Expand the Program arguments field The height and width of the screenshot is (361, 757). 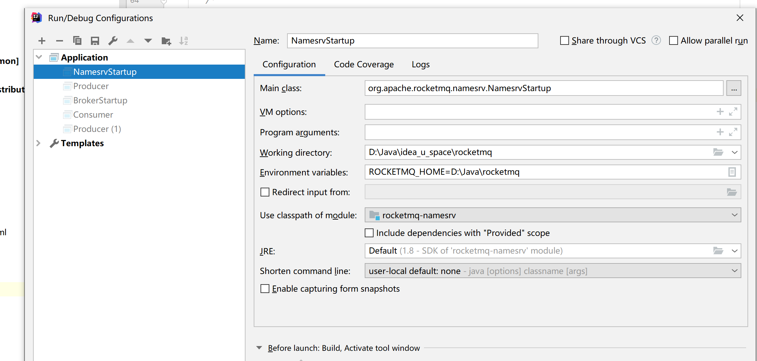(x=733, y=132)
